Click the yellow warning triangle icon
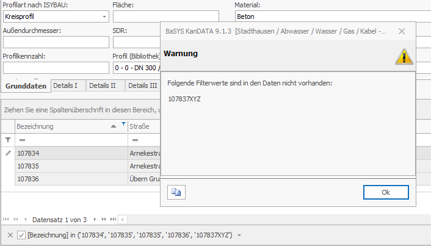The width and height of the screenshot is (431, 246). pos(404,56)
